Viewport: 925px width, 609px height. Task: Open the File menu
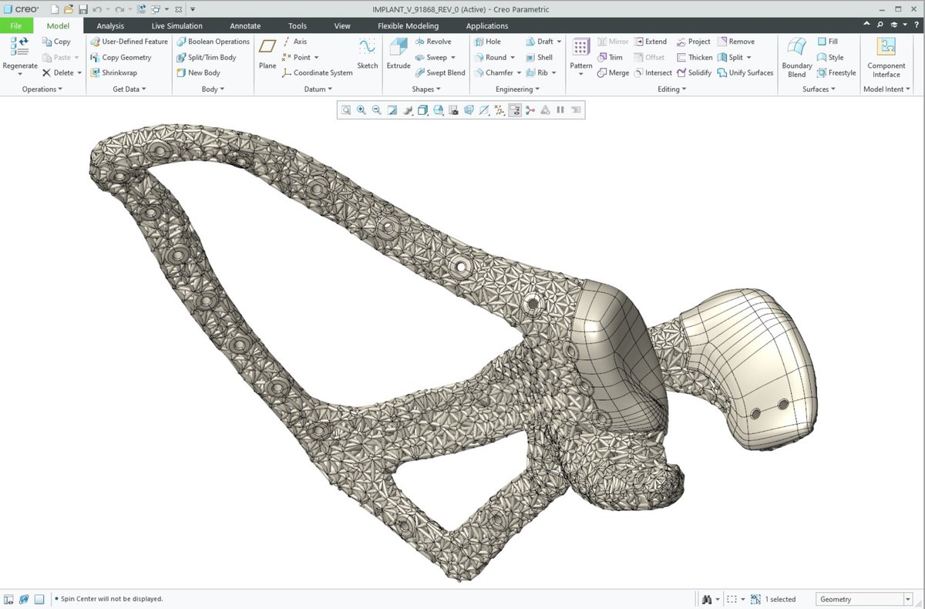pyautogui.click(x=16, y=25)
